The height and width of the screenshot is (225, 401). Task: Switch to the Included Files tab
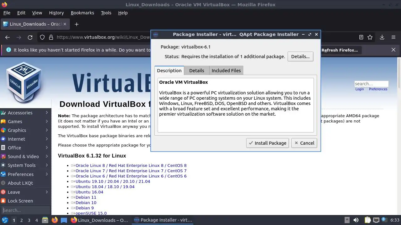(226, 71)
